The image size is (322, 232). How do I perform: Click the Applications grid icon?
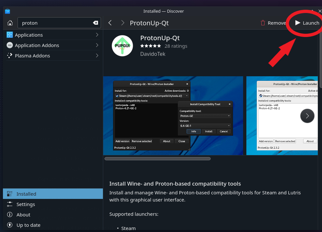pos(10,35)
